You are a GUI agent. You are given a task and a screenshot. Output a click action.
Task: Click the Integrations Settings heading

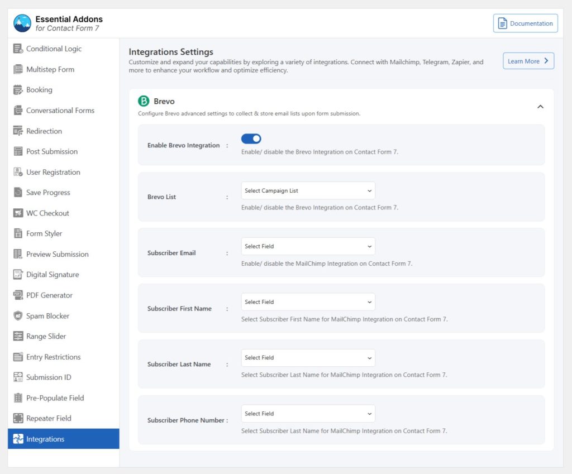pos(171,52)
